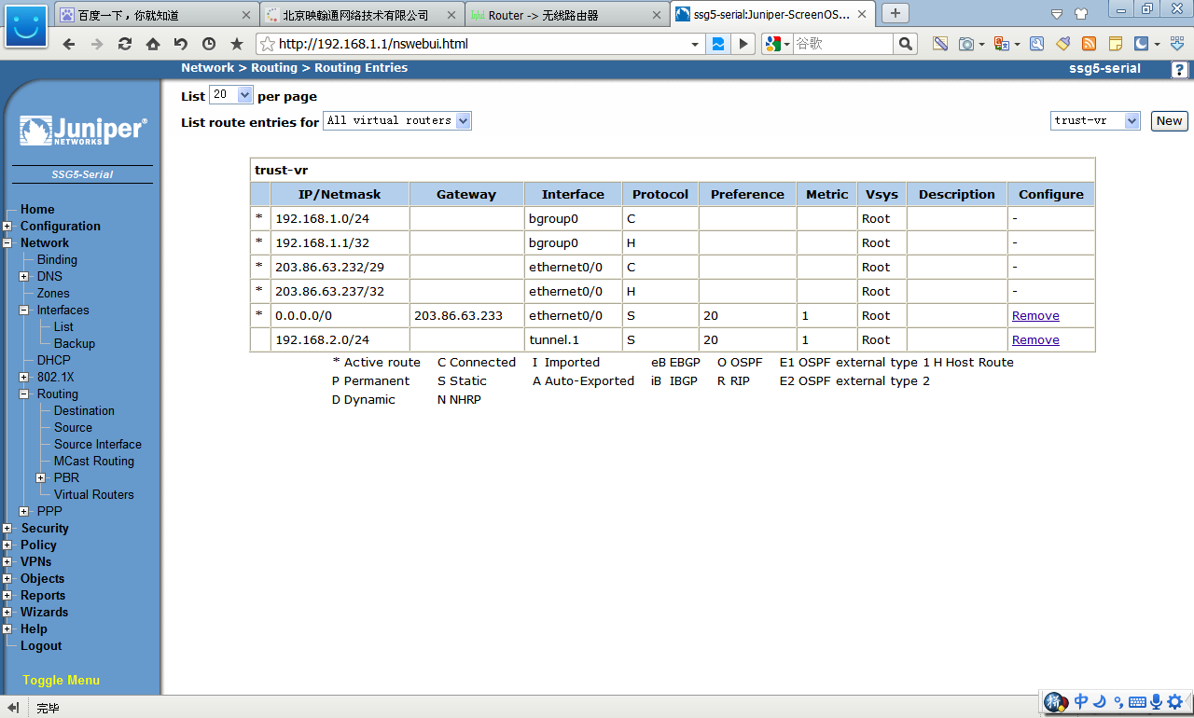The width and height of the screenshot is (1194, 718).
Task: Collapse the Routing tree node
Action: tap(24, 394)
